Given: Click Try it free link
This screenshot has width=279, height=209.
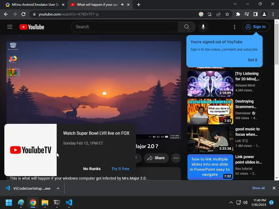Looking at the screenshot, I should tap(120, 169).
